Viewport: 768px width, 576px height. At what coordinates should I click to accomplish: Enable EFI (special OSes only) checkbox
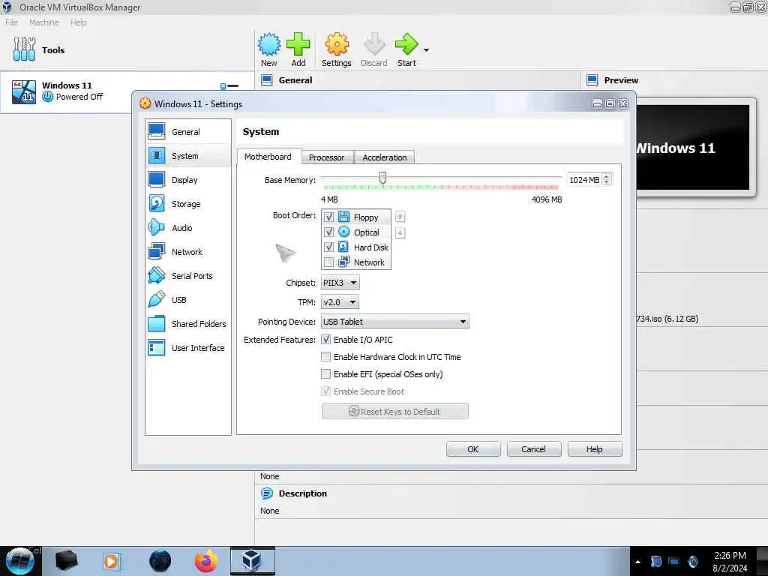[325, 373]
